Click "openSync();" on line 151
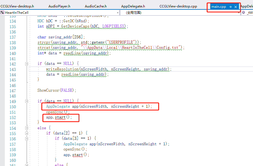The image size is (253, 166). (x=58, y=112)
